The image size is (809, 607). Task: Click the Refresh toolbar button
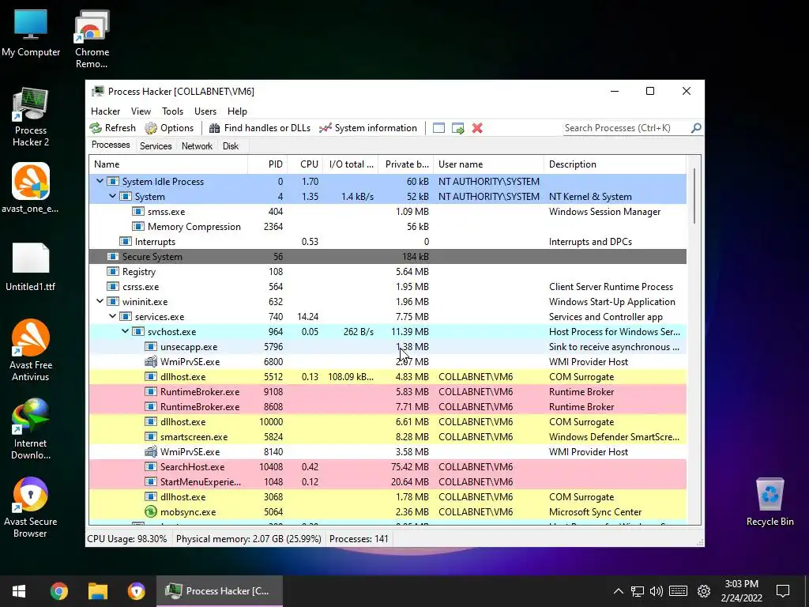[112, 128]
